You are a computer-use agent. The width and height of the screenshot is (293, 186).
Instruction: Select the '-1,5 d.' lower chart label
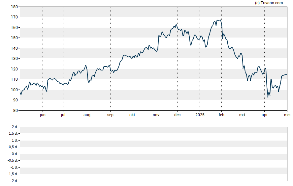13,174
